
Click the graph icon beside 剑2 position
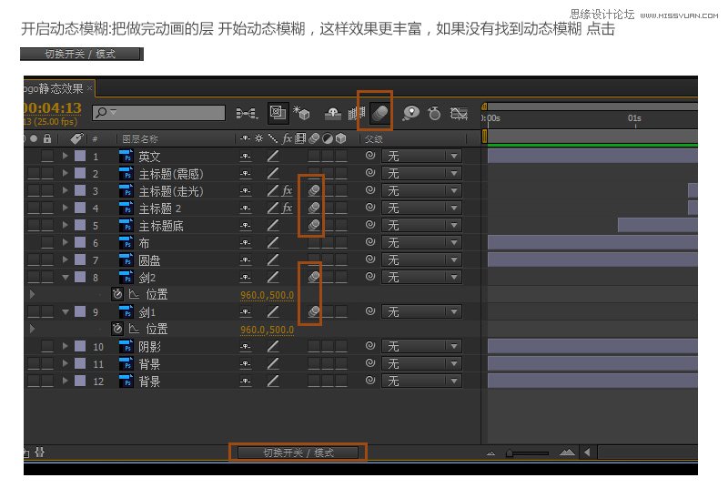pyautogui.click(x=134, y=294)
